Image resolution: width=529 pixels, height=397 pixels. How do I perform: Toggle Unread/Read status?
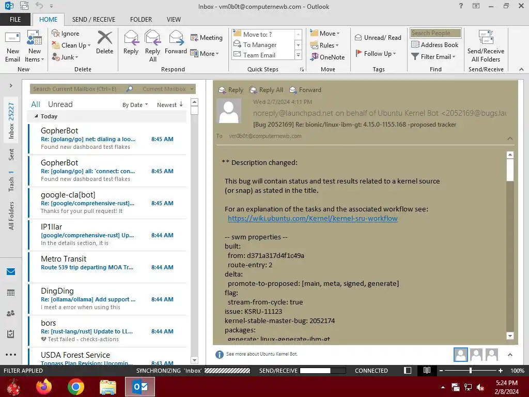click(378, 37)
